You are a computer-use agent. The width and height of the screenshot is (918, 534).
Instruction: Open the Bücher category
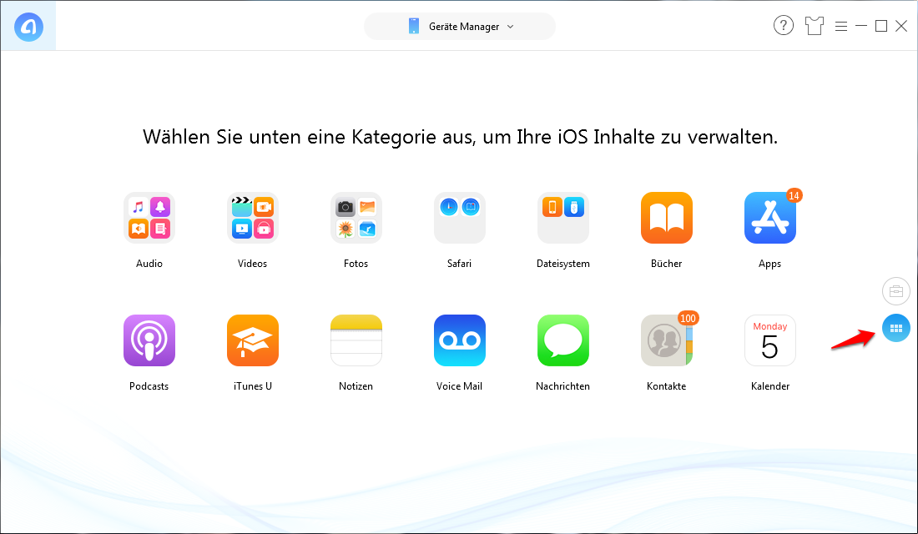point(666,218)
